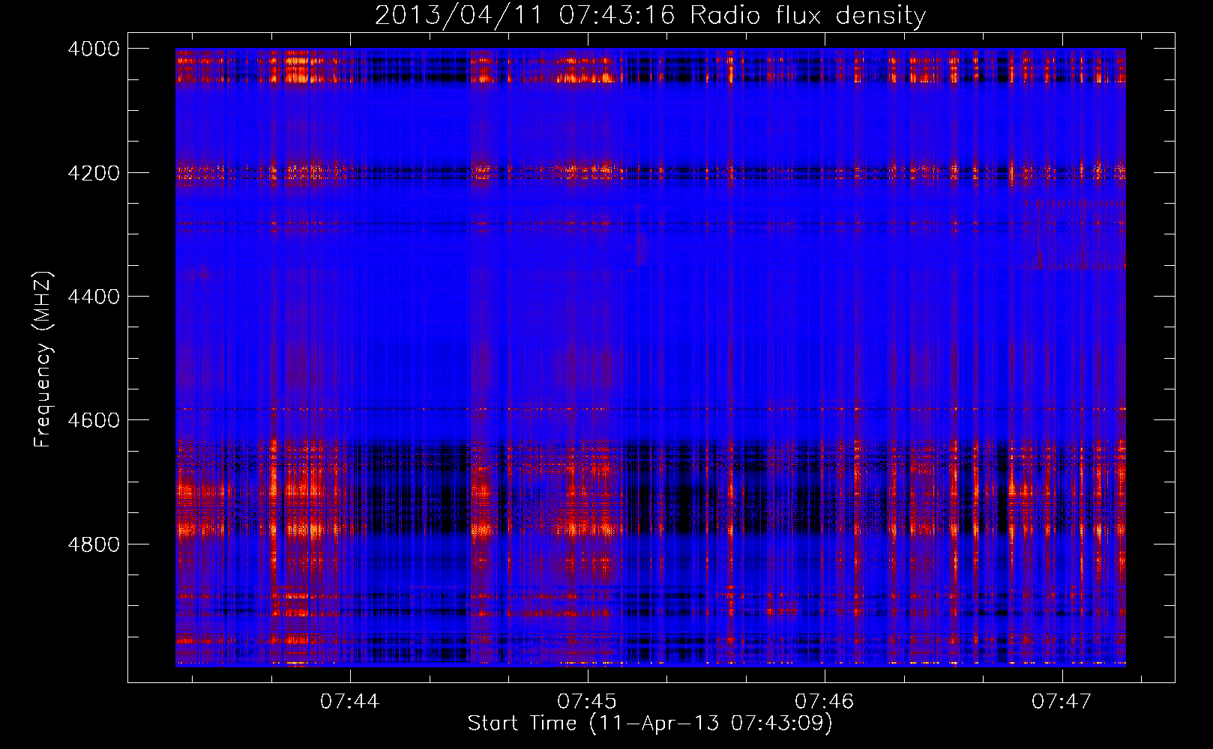The image size is (1213, 749).
Task: Click the 07:44 time axis label
Action: [x=349, y=701]
